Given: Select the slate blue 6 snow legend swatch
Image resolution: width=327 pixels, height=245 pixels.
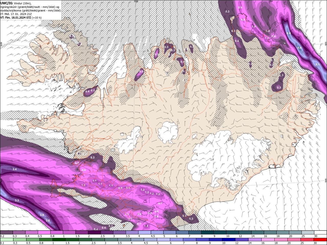Looking at the screenshot, I should click(x=182, y=232).
